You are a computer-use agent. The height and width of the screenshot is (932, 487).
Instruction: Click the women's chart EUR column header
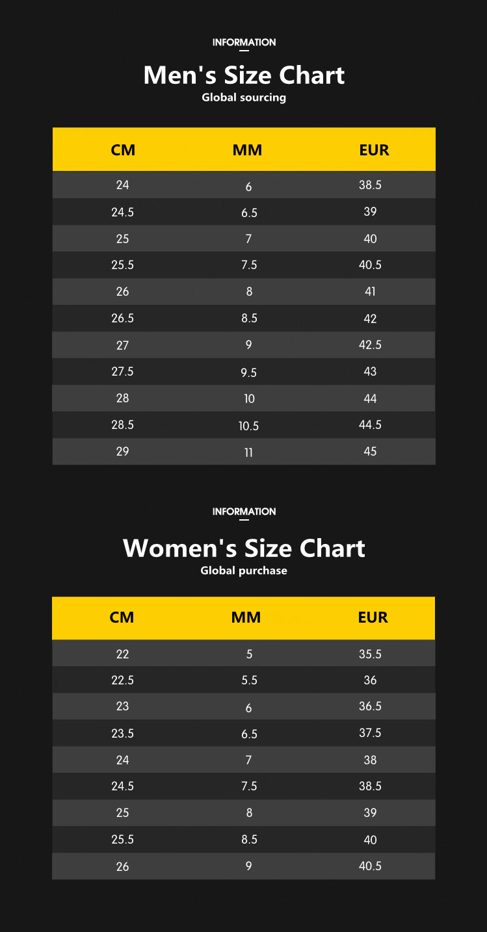[373, 617]
